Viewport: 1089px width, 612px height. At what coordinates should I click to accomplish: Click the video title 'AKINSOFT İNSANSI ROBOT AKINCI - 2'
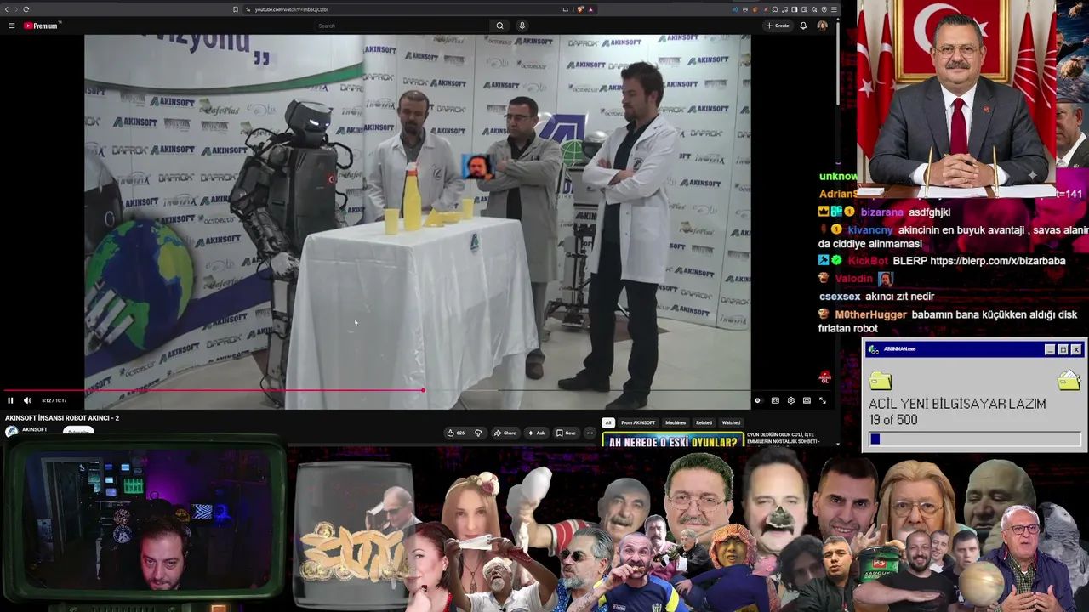point(62,418)
